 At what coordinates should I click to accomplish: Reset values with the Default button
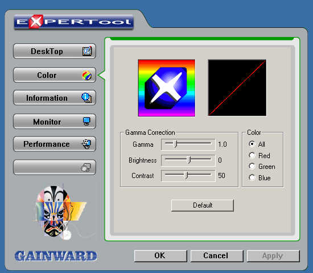tap(203, 205)
